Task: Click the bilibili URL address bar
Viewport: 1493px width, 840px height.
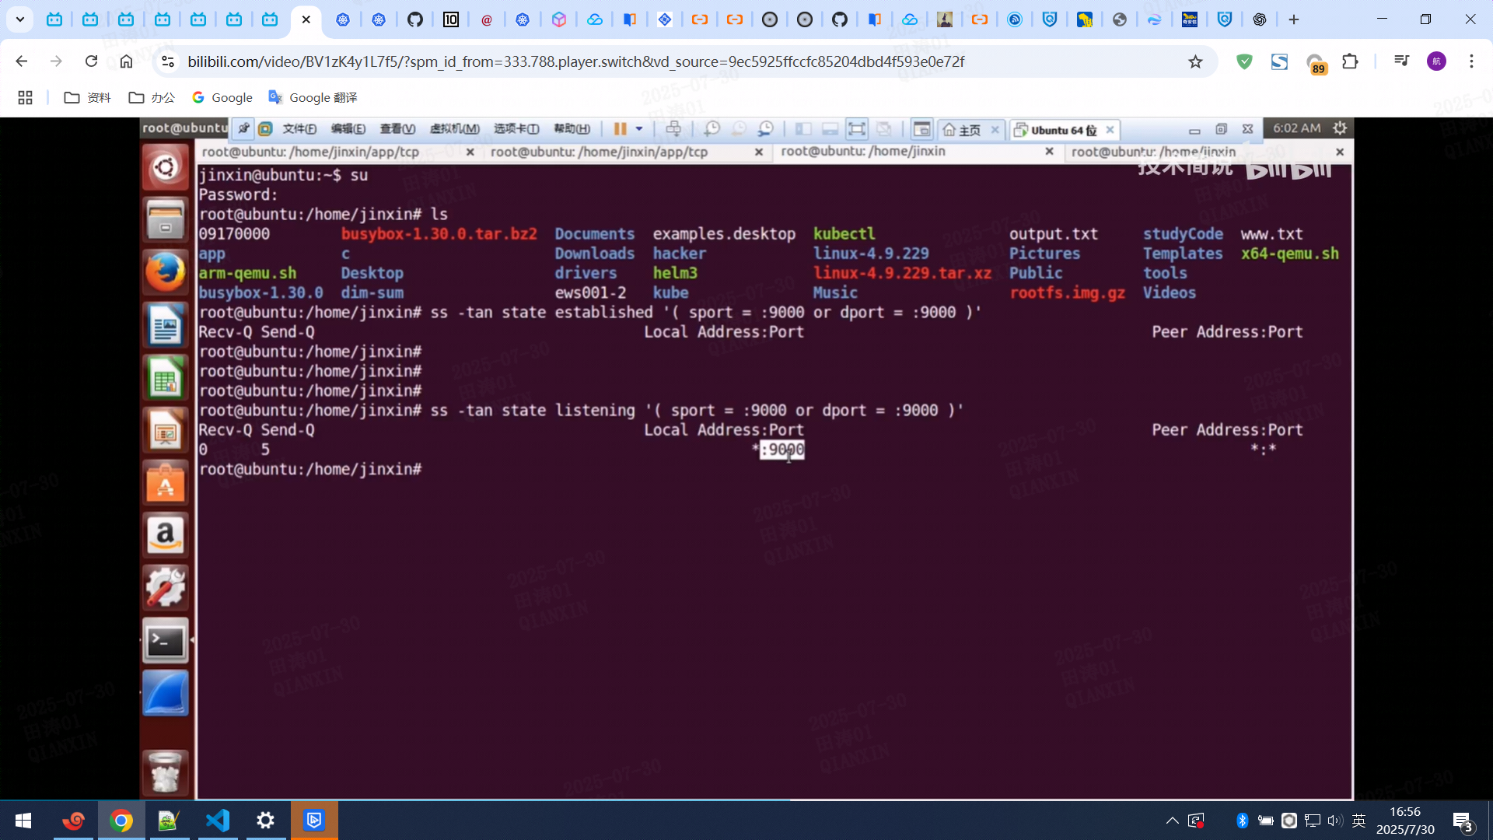Action: [x=575, y=61]
